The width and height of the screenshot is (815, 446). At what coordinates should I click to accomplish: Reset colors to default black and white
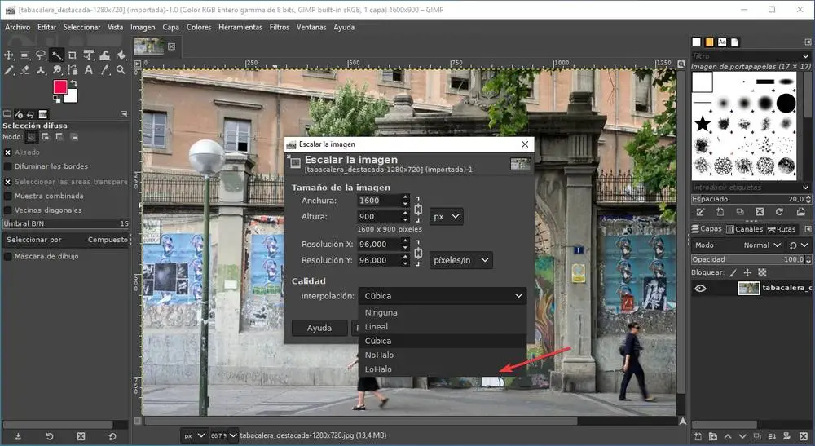pyautogui.click(x=56, y=99)
